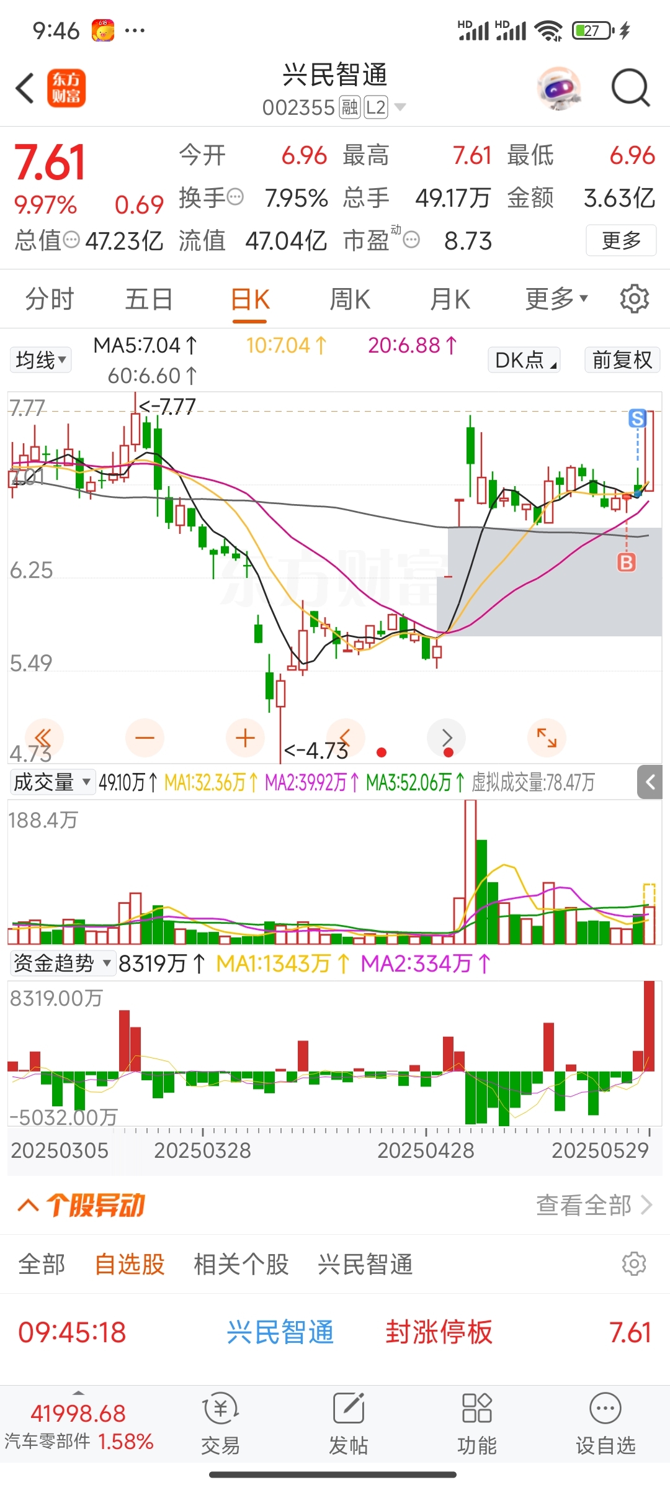Expand chart to fullscreen icon

(547, 738)
